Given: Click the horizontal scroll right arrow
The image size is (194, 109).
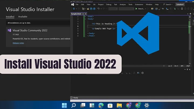Looking at the screenshot, I should point(164,66).
